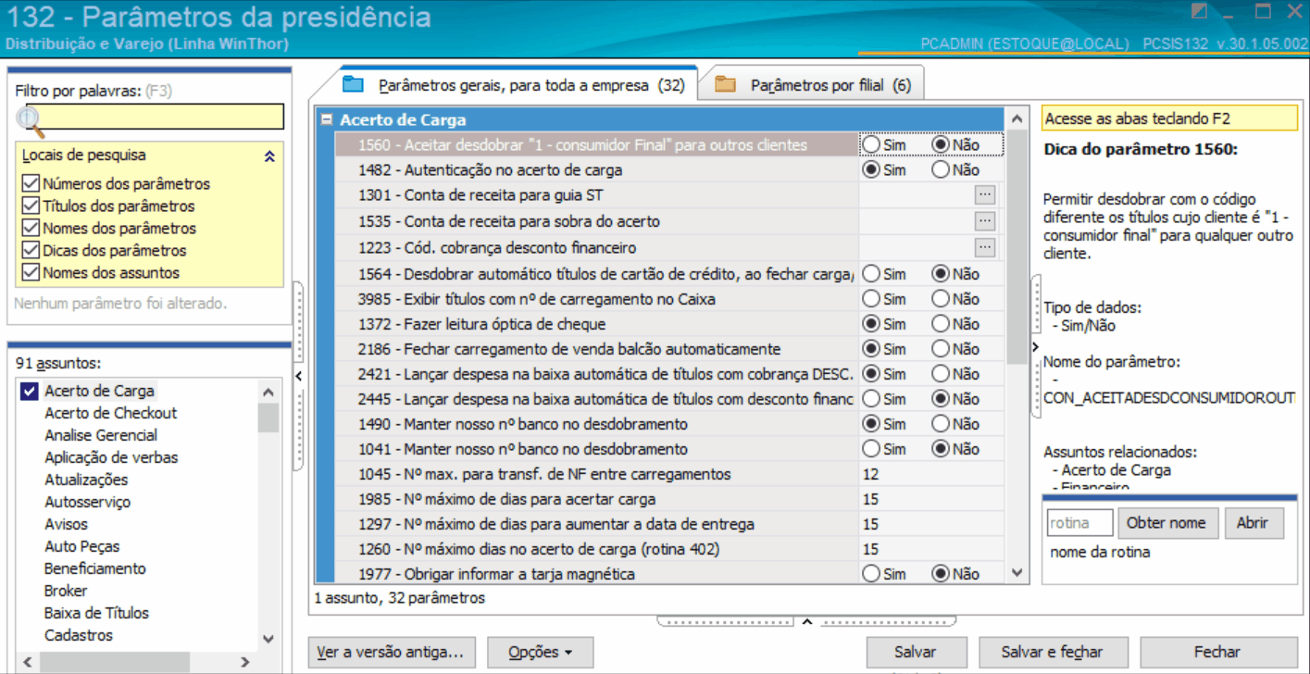Edit value of parameter 1985 dias para acertar carga
This screenshot has height=674, width=1310.
point(930,499)
